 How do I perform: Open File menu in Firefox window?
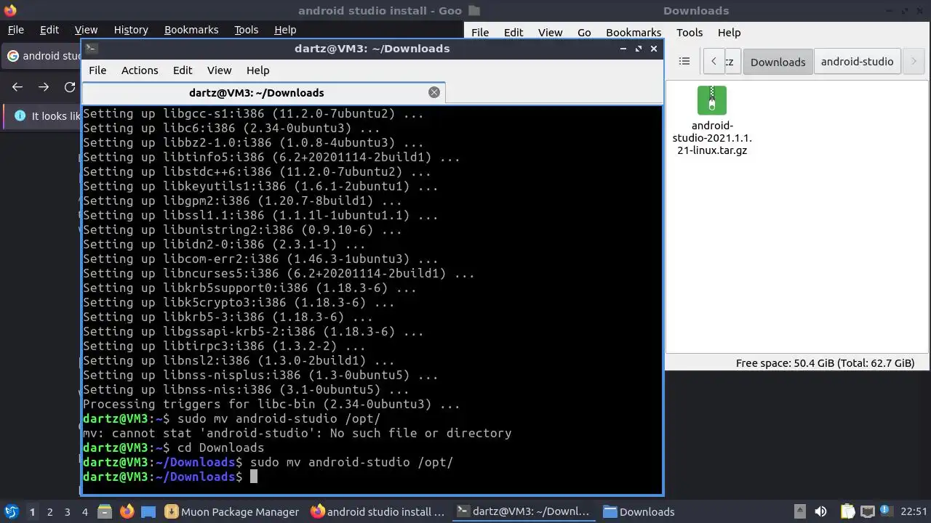(x=15, y=30)
